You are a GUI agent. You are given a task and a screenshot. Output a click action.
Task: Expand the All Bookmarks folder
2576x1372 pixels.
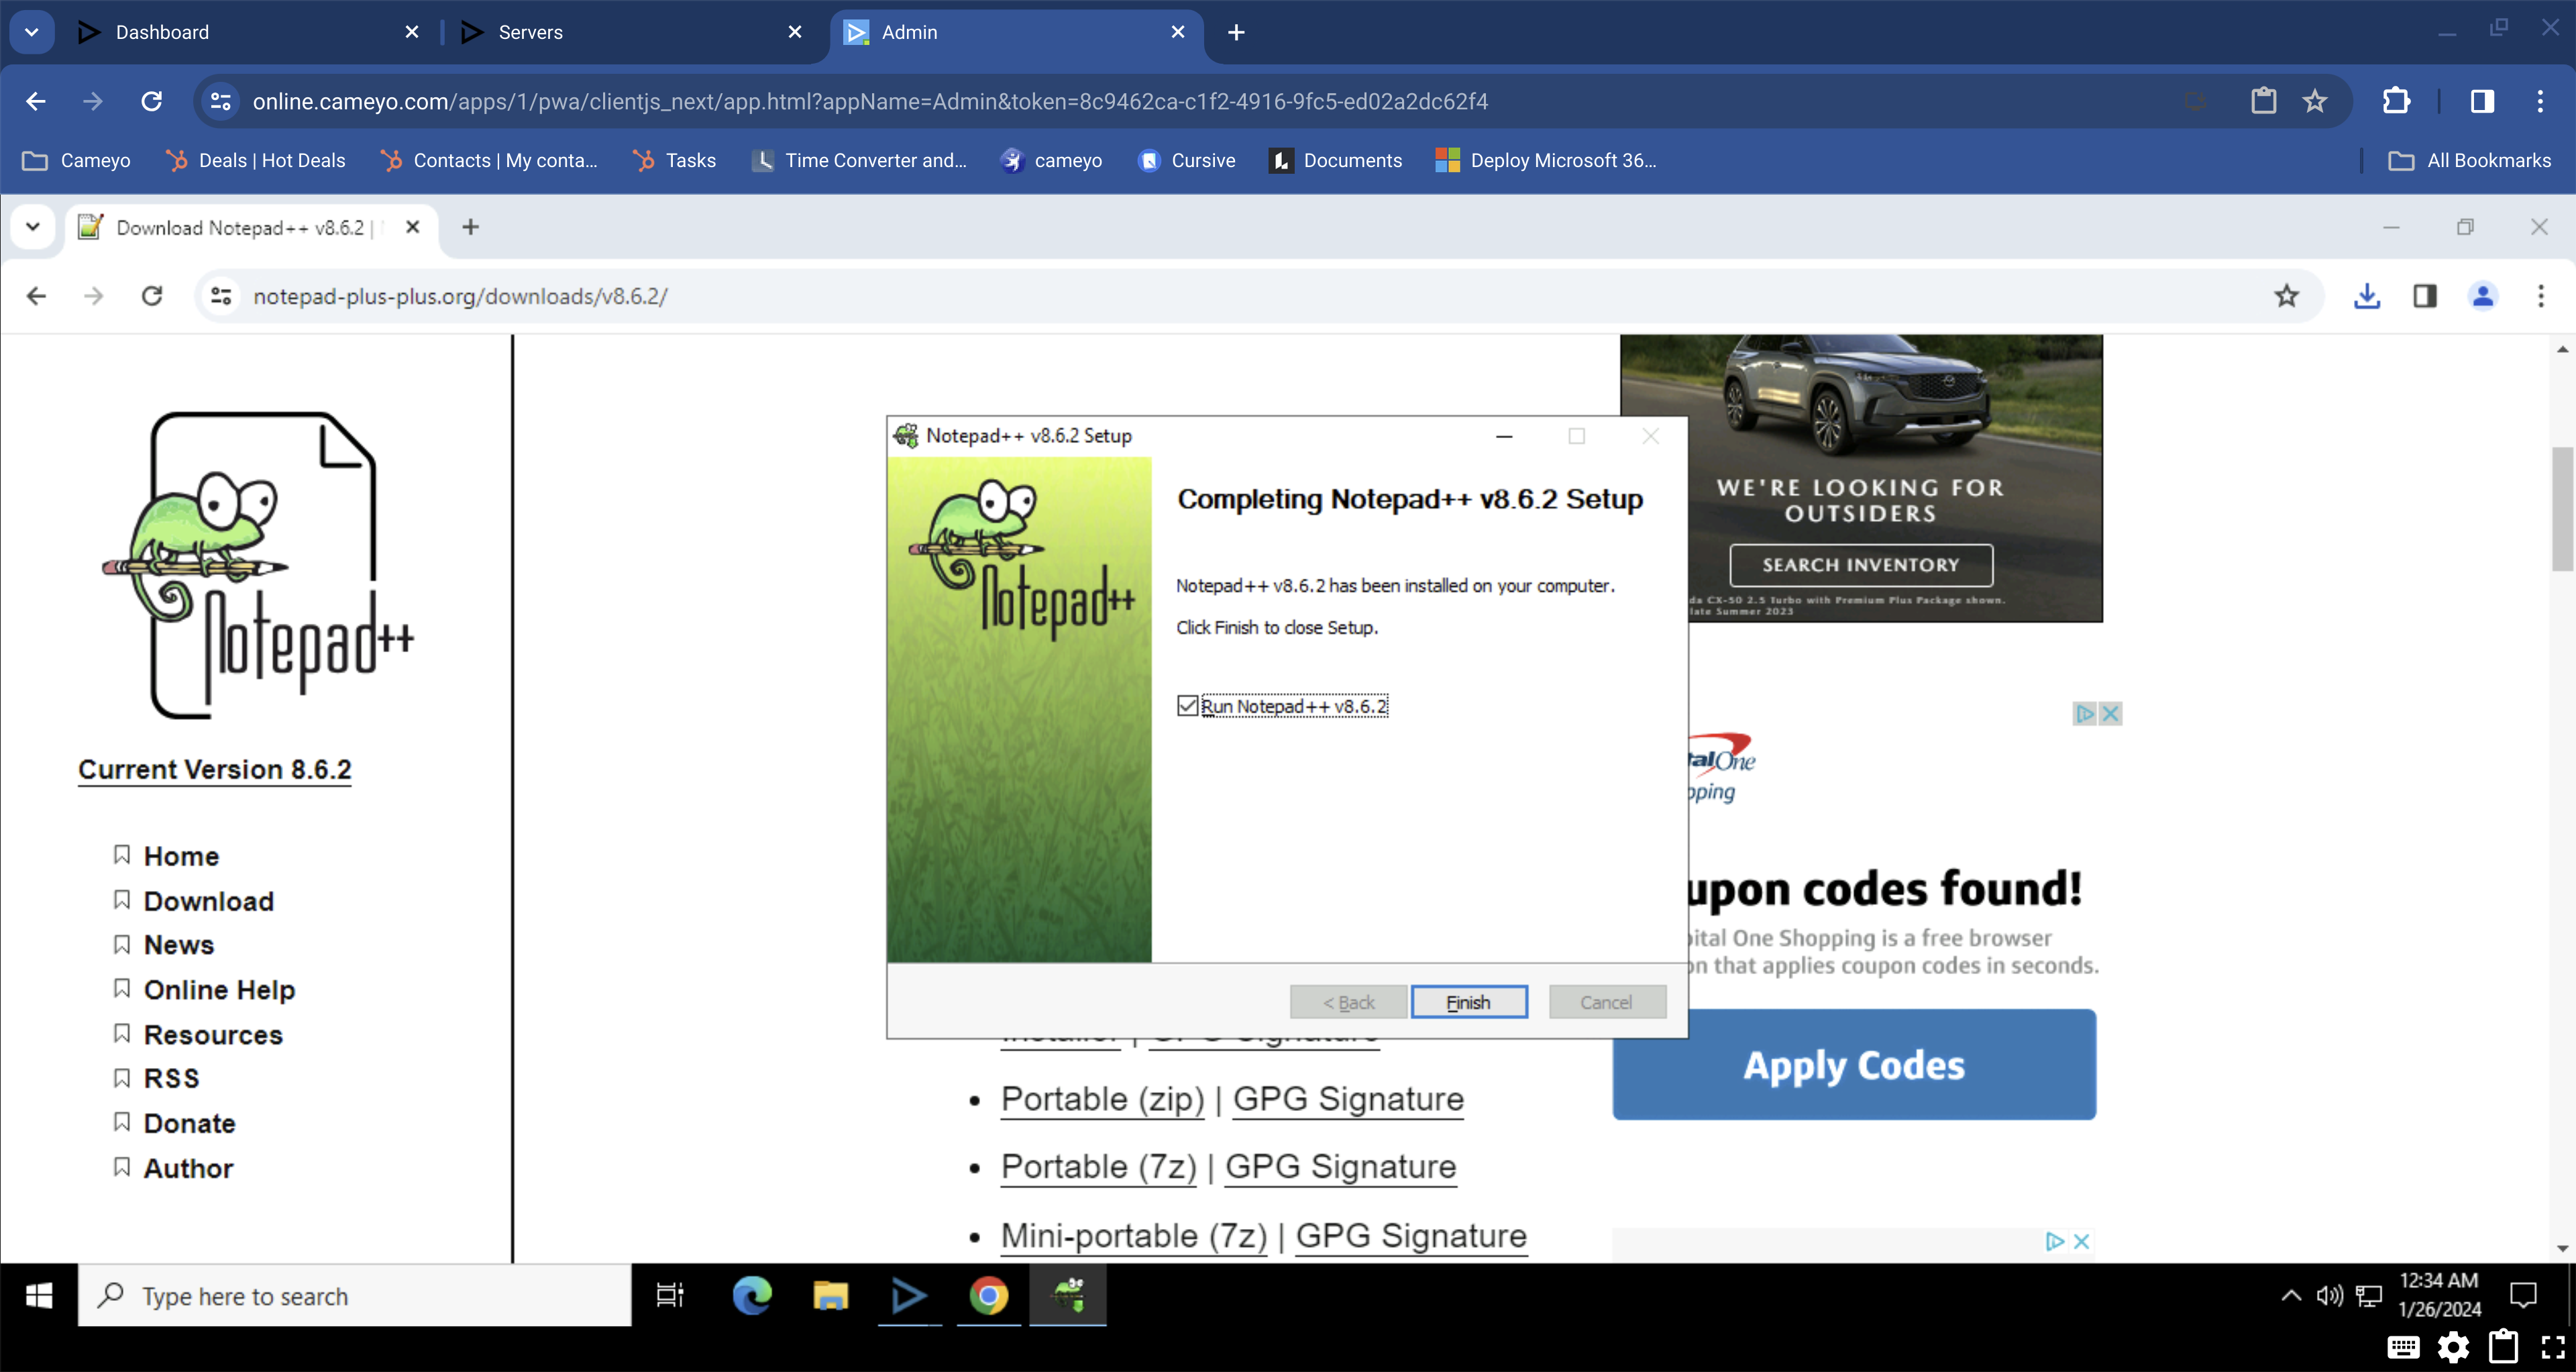pyautogui.click(x=2470, y=160)
